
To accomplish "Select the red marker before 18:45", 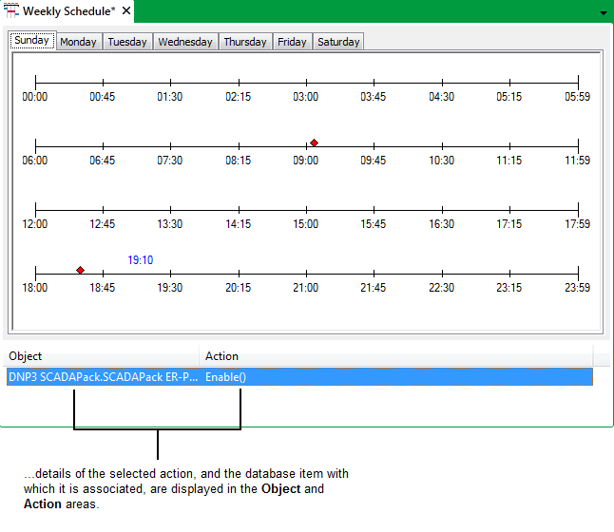I will (80, 270).
